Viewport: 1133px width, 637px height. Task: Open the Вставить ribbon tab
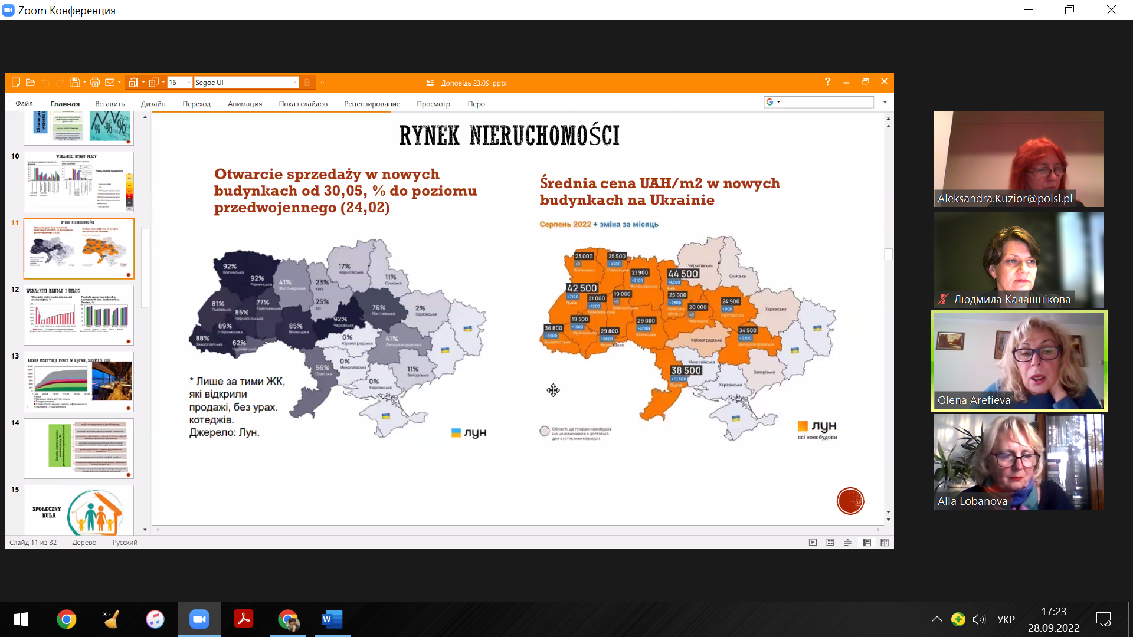pos(110,104)
